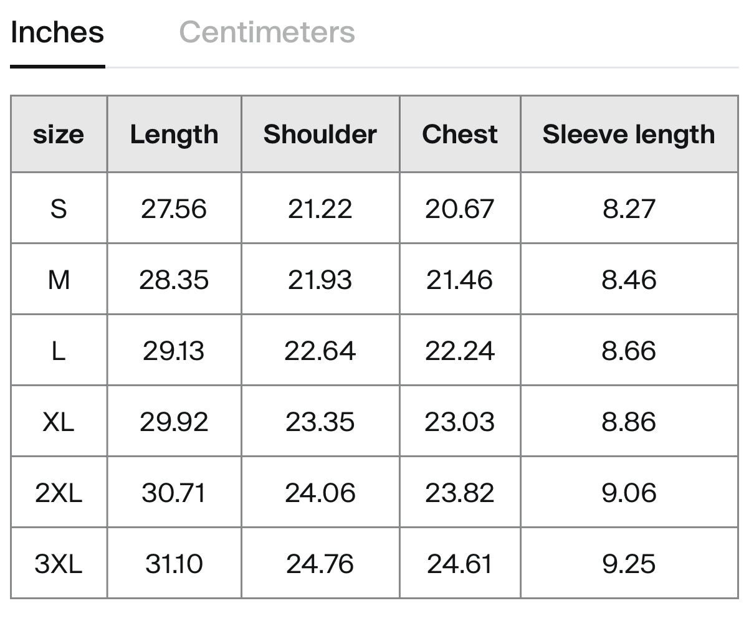This screenshot has width=754, height=626.
Task: Click the 9.25 sleeve length cell
Action: point(629,564)
